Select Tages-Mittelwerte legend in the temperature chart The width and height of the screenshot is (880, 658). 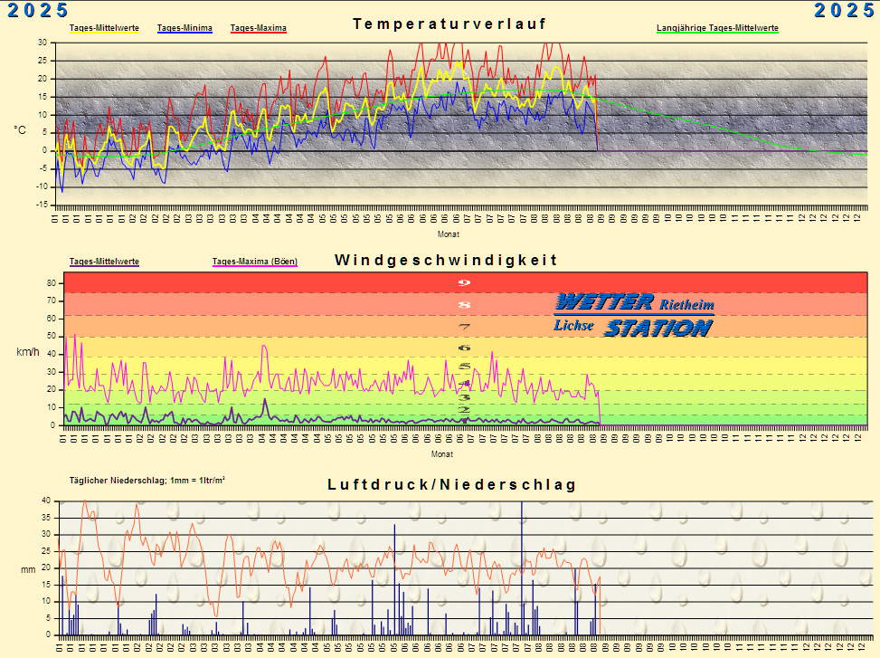104,28
